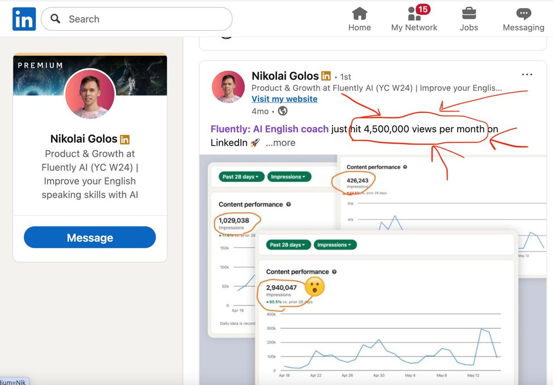
Task: Click the surprised face emoji
Action: coord(315,286)
